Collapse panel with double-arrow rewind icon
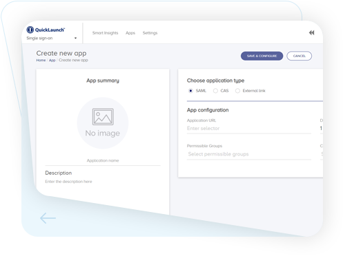This screenshot has height=256, width=343. click(311, 33)
